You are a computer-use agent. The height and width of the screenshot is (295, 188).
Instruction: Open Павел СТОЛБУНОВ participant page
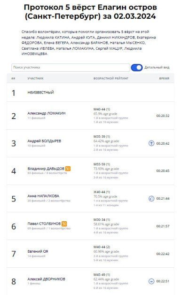click(44, 224)
